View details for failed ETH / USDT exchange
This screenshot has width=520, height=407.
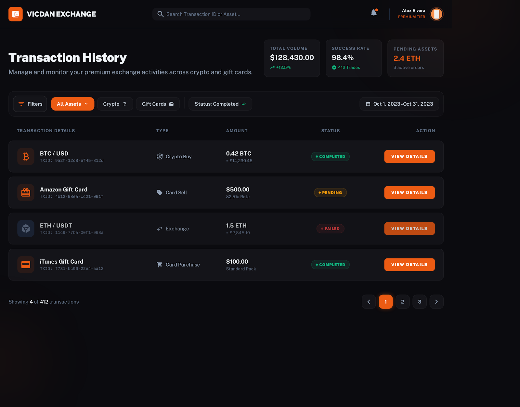click(409, 229)
